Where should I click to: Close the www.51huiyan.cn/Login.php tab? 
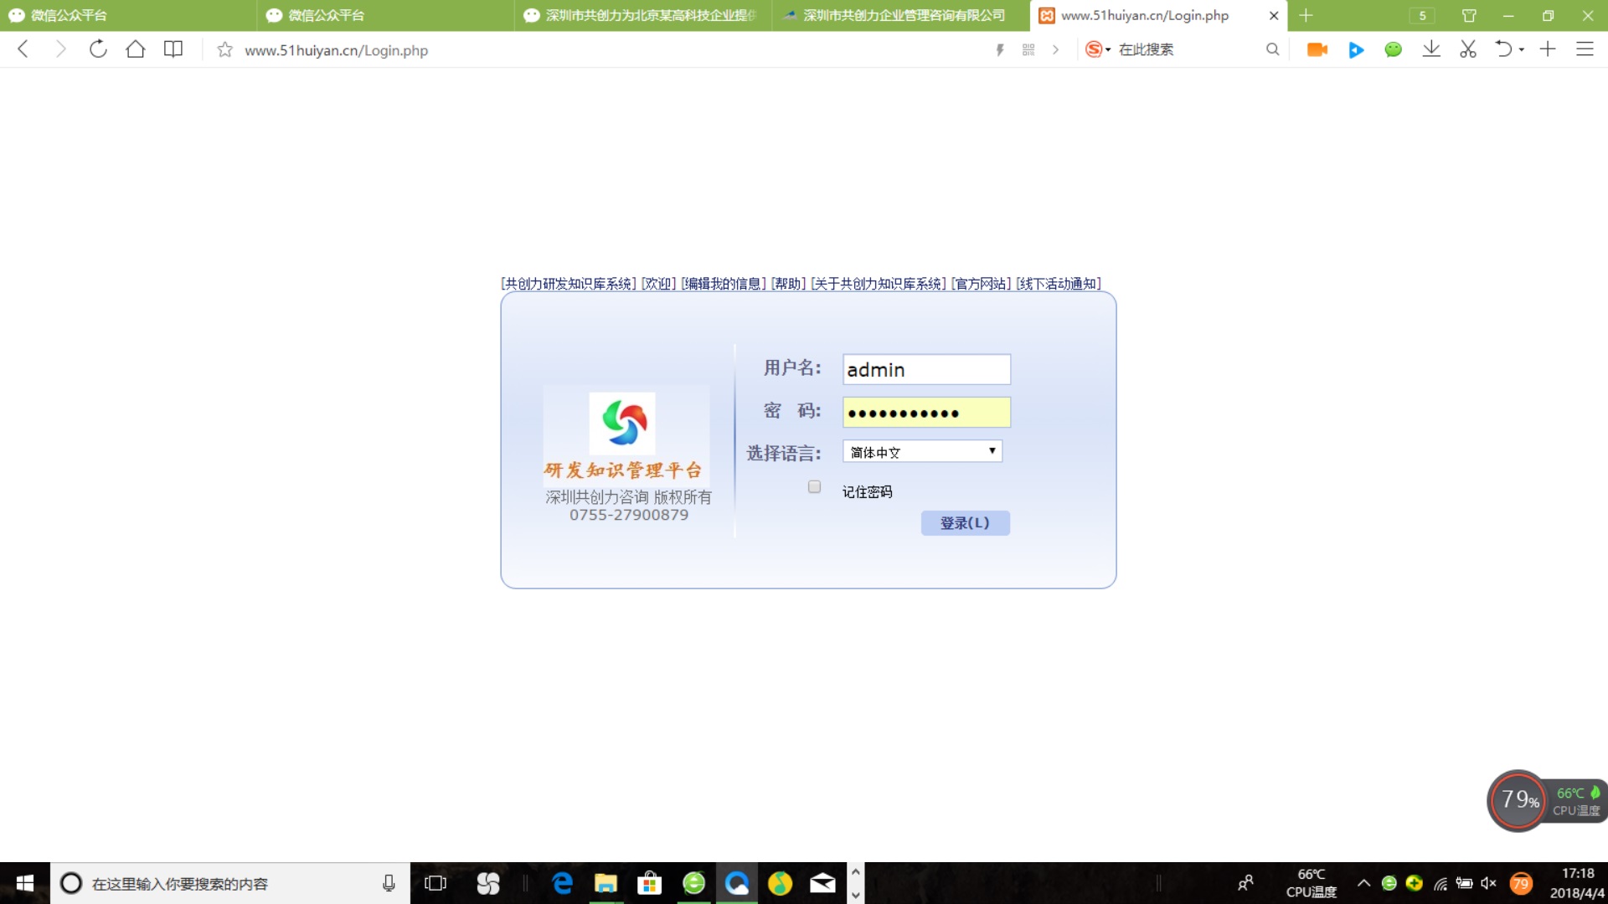click(x=1274, y=15)
